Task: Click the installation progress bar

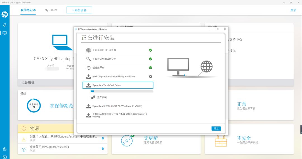Action: (x=122, y=91)
